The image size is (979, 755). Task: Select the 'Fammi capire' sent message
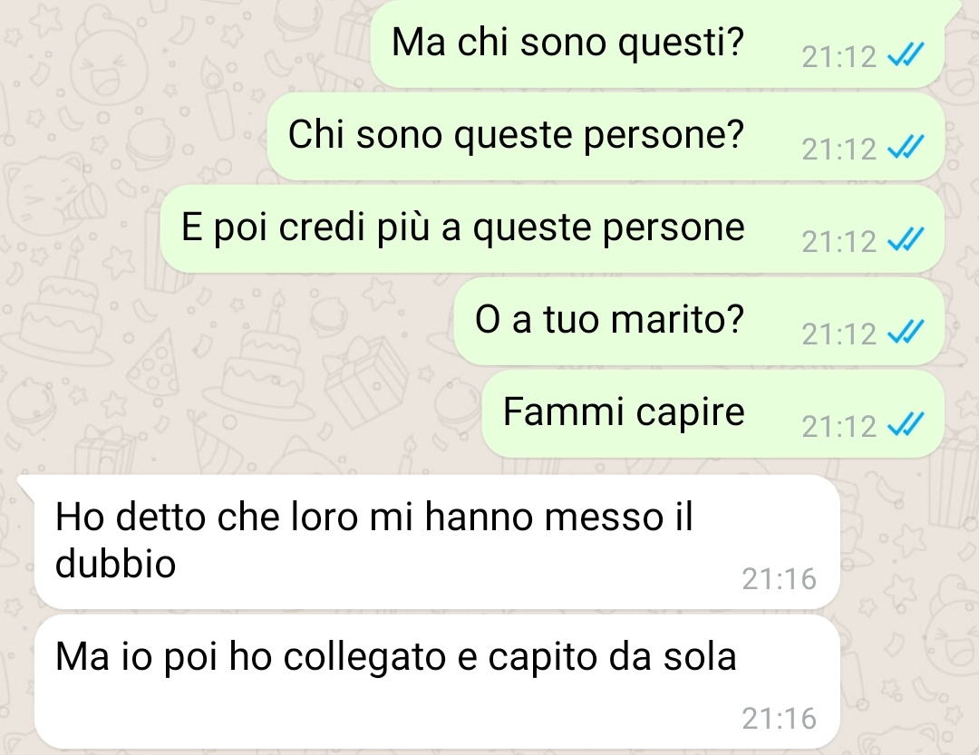coord(713,414)
